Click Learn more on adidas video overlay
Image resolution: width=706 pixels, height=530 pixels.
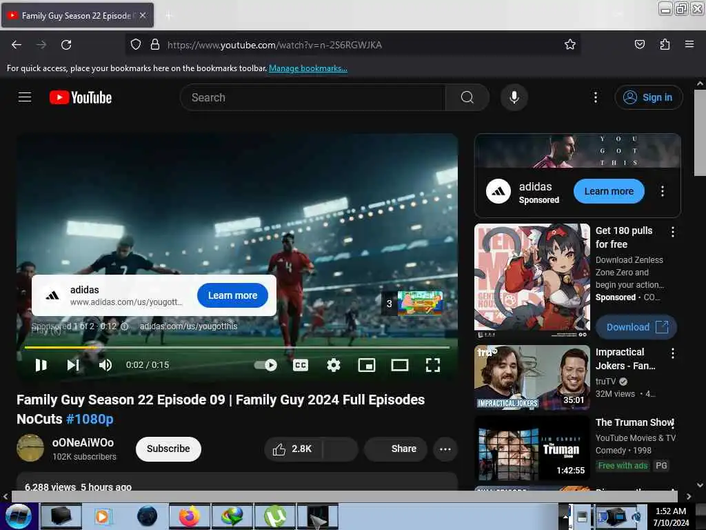click(x=232, y=295)
